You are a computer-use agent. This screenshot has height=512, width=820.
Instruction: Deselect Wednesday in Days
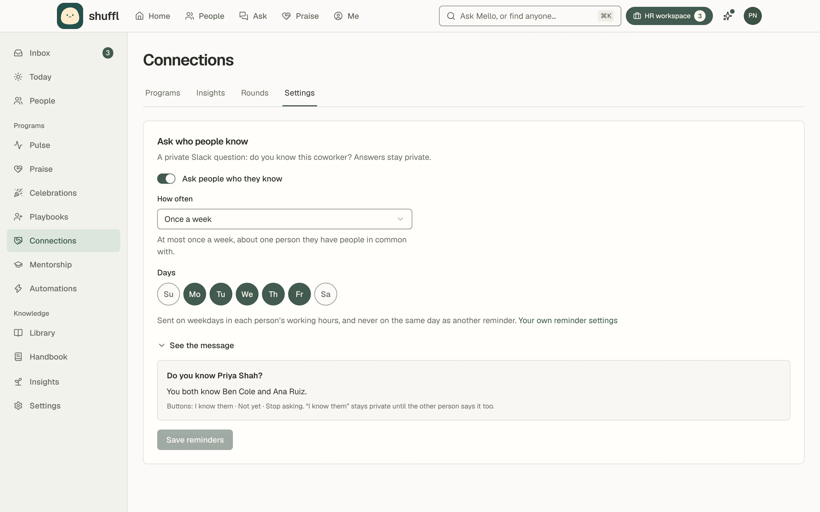click(247, 294)
